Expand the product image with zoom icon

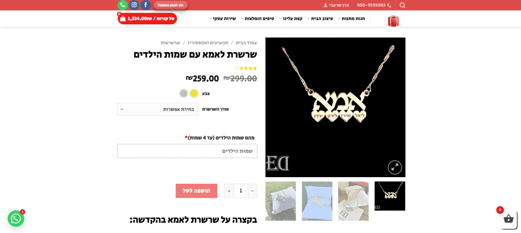pyautogui.click(x=395, y=168)
